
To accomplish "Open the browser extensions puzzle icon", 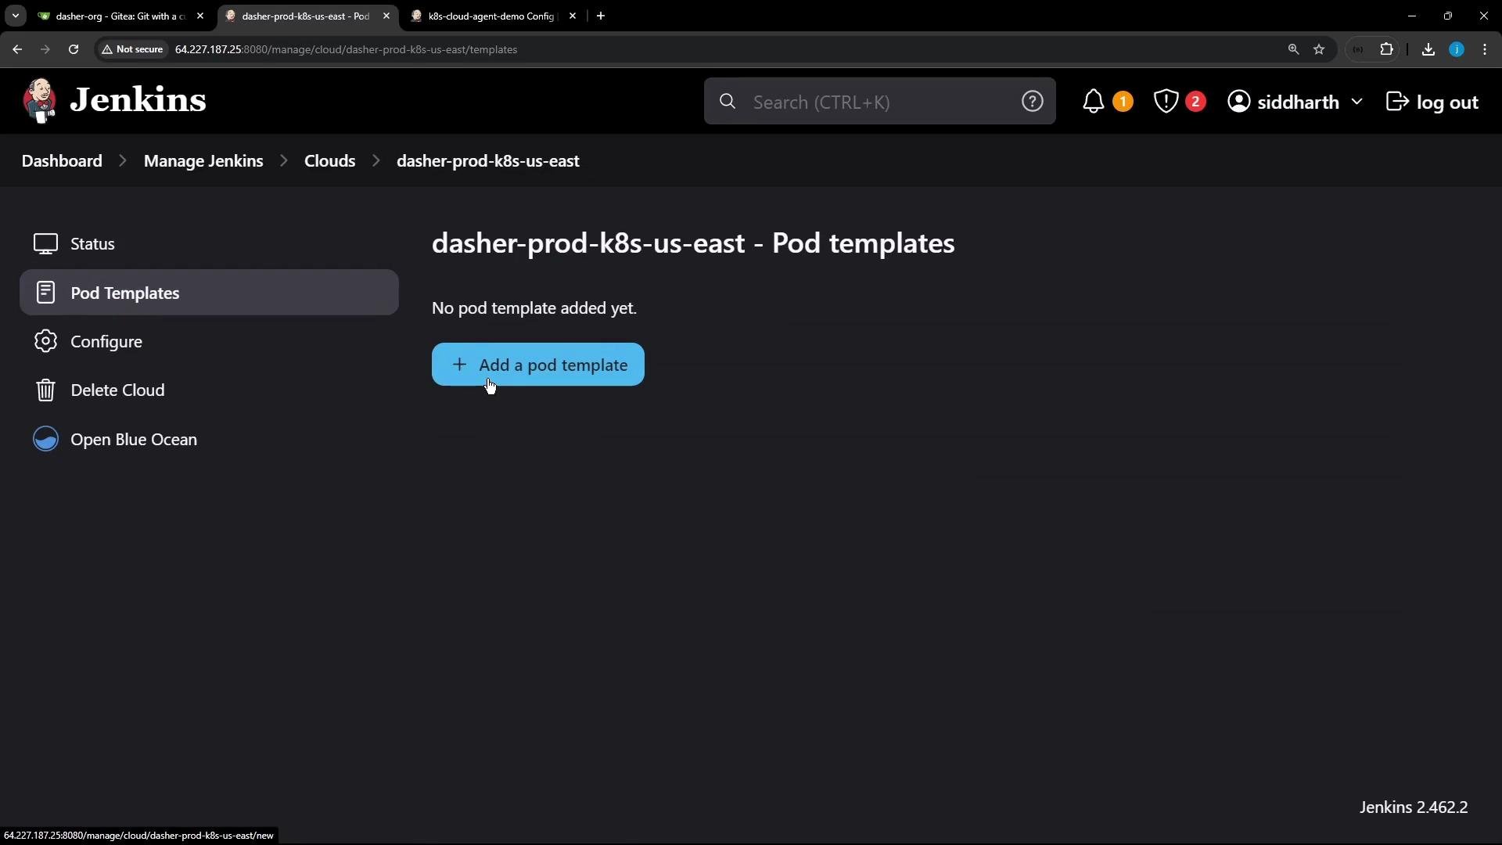I will (1387, 49).
